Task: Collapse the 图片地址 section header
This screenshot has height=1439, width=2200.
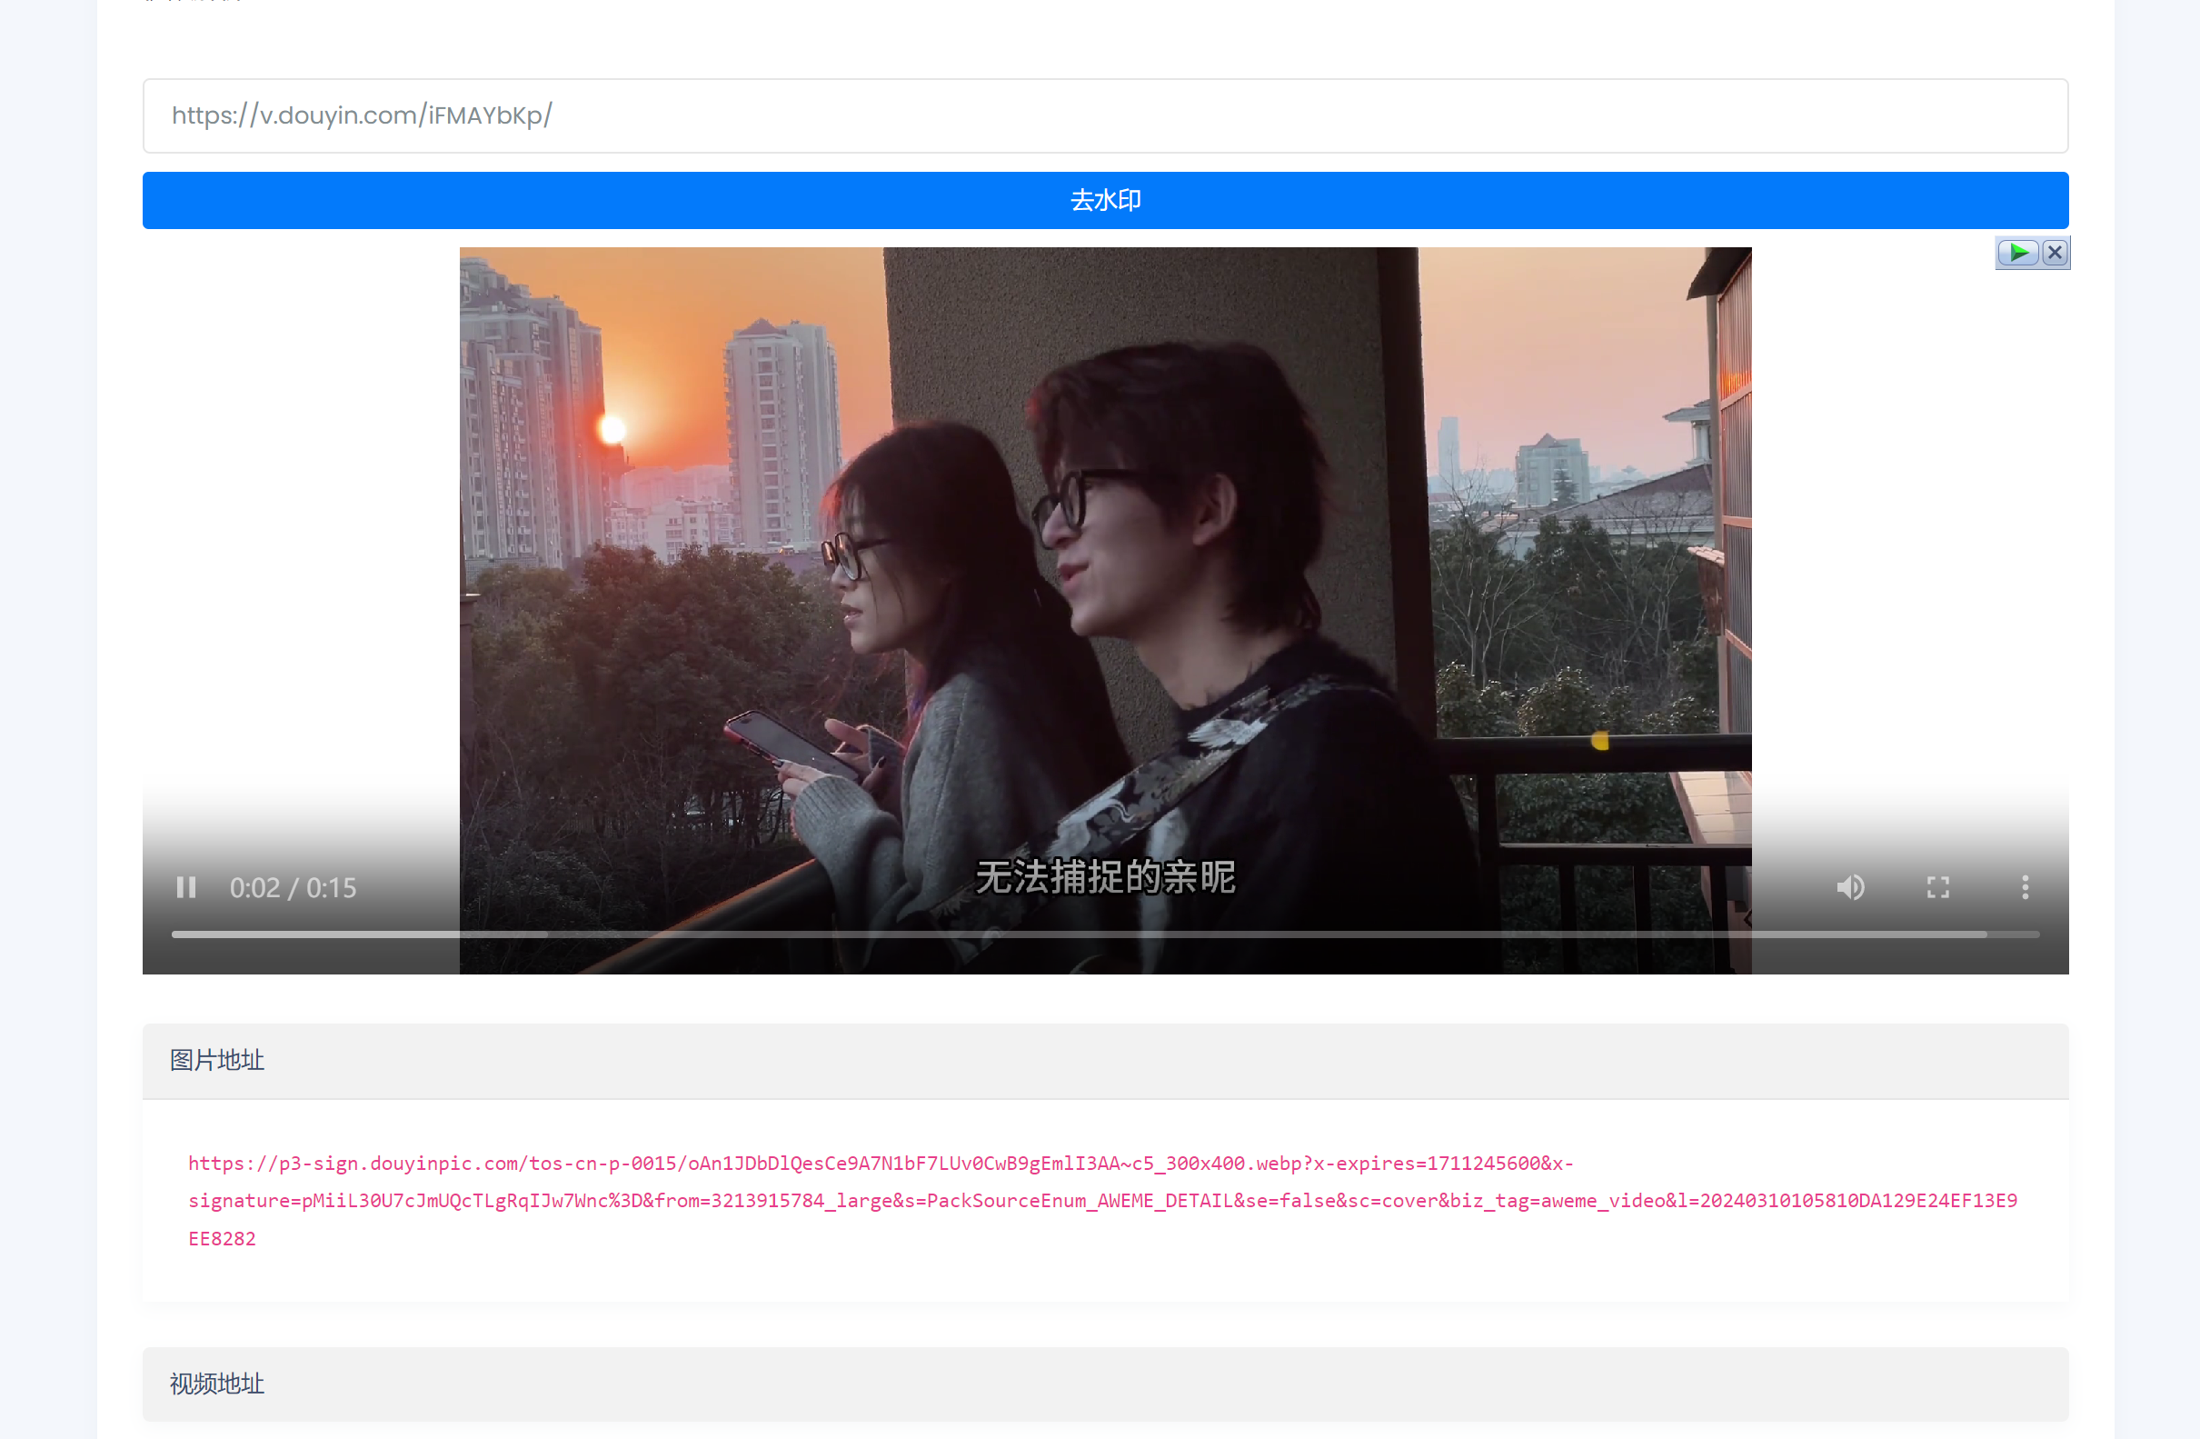Action: [216, 1061]
